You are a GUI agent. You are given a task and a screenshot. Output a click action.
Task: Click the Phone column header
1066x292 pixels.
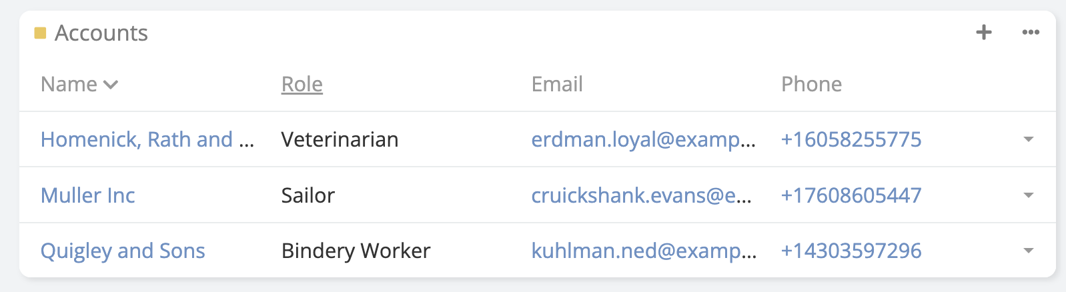click(811, 85)
